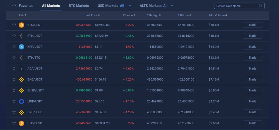279x130 pixels.
Task: Star the XRP/USDT pair
Action: (x=14, y=47)
